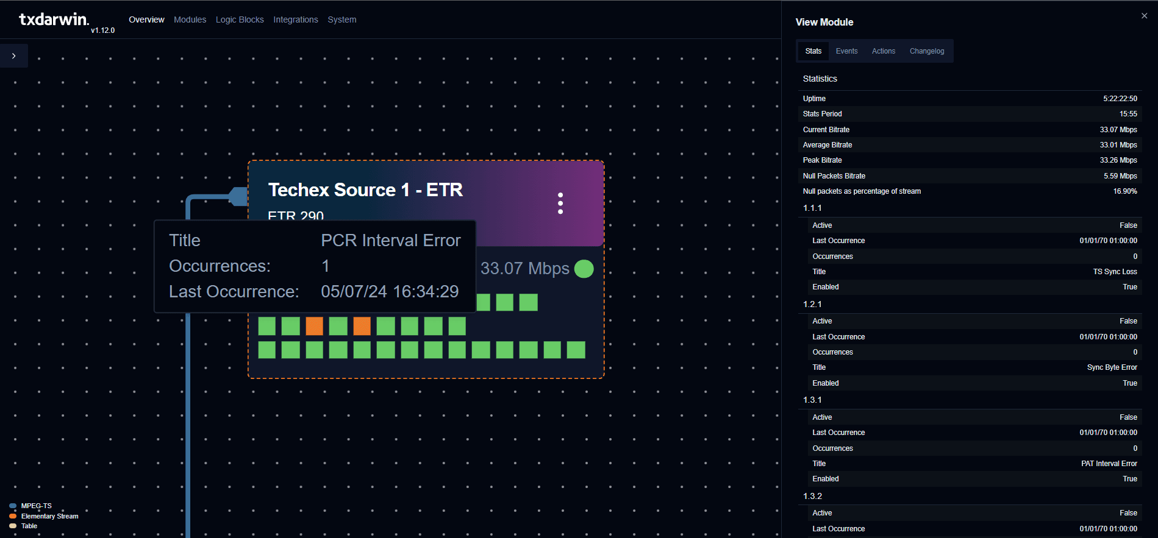1158x538 pixels.
Task: Click the first orange status square in the grid
Action: pos(314,326)
